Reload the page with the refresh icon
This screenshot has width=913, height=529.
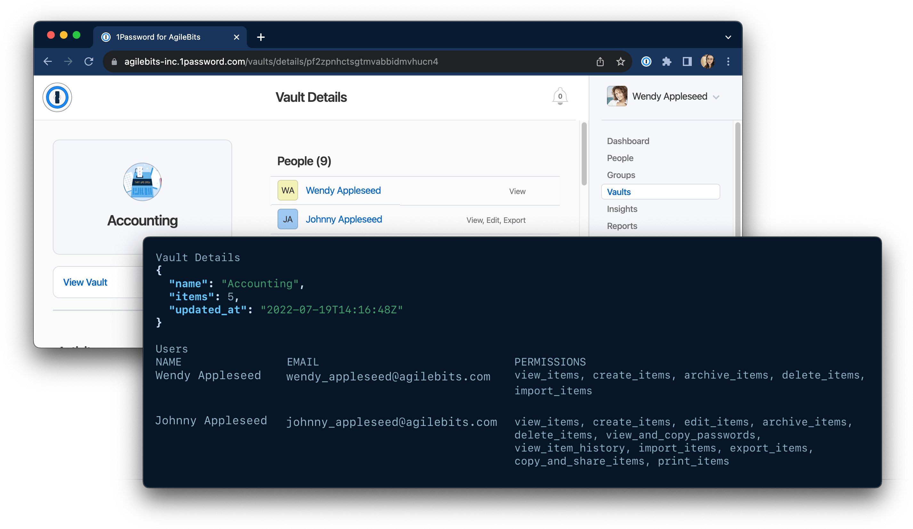89,61
